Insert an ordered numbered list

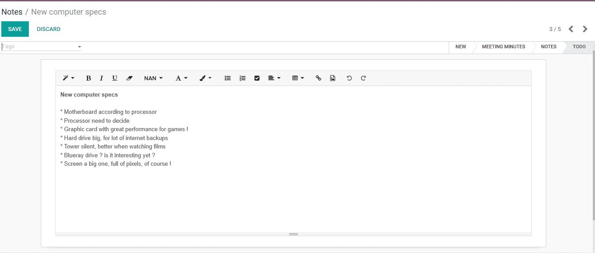(242, 78)
